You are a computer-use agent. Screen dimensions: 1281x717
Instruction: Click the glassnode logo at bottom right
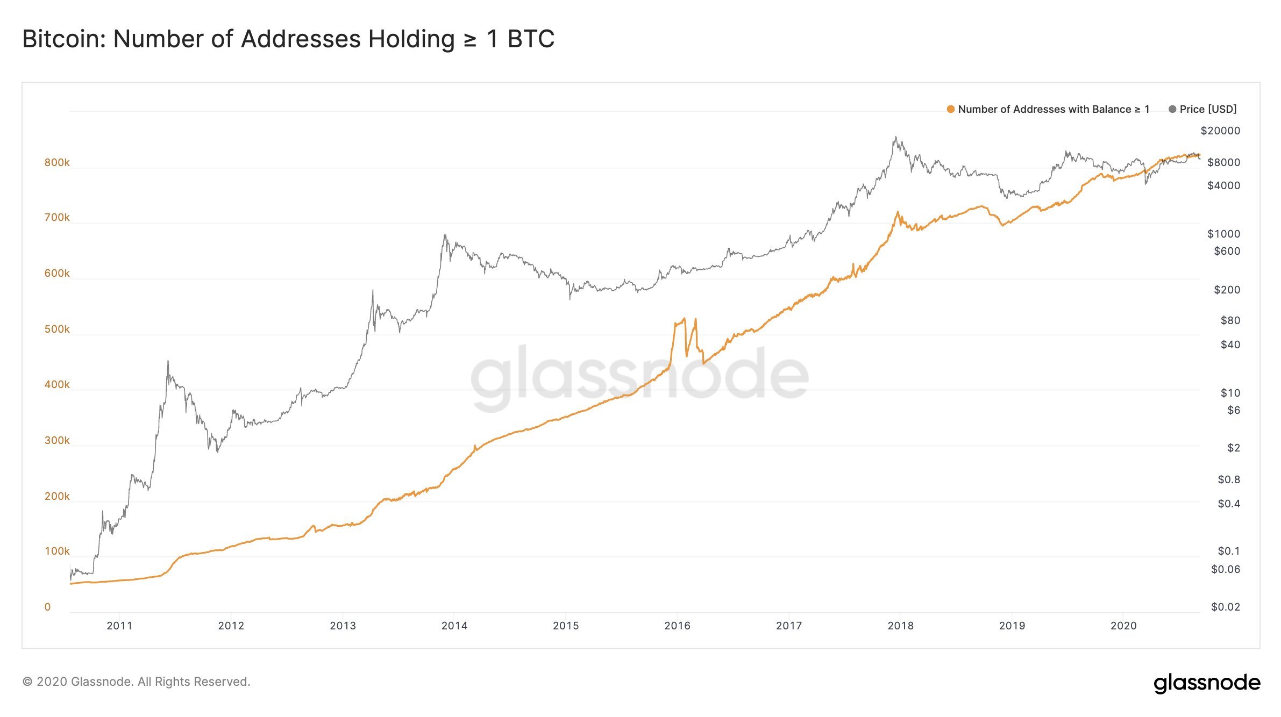(1207, 683)
